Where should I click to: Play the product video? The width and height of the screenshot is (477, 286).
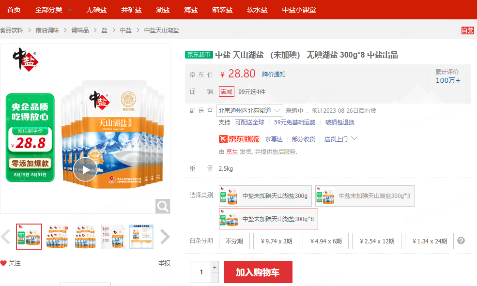click(x=85, y=169)
